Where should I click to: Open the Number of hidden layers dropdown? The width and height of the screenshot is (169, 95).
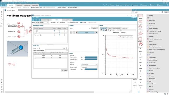(56, 50)
